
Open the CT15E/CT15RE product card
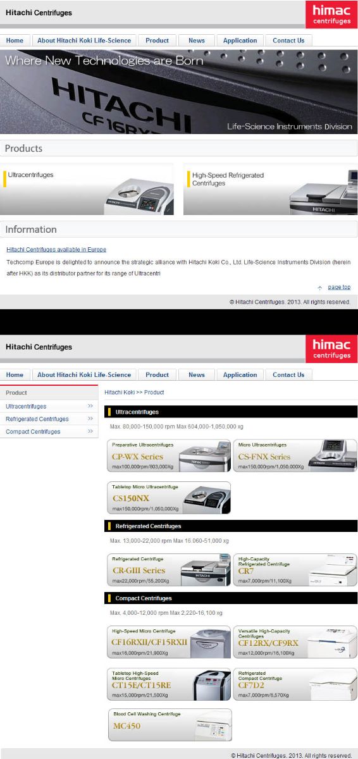(x=169, y=684)
